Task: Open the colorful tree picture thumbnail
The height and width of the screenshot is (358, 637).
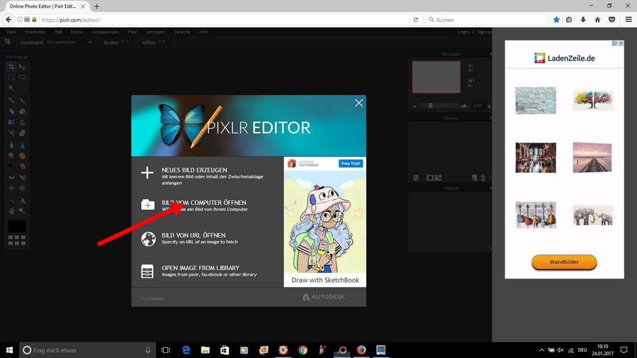Action: 593,100
